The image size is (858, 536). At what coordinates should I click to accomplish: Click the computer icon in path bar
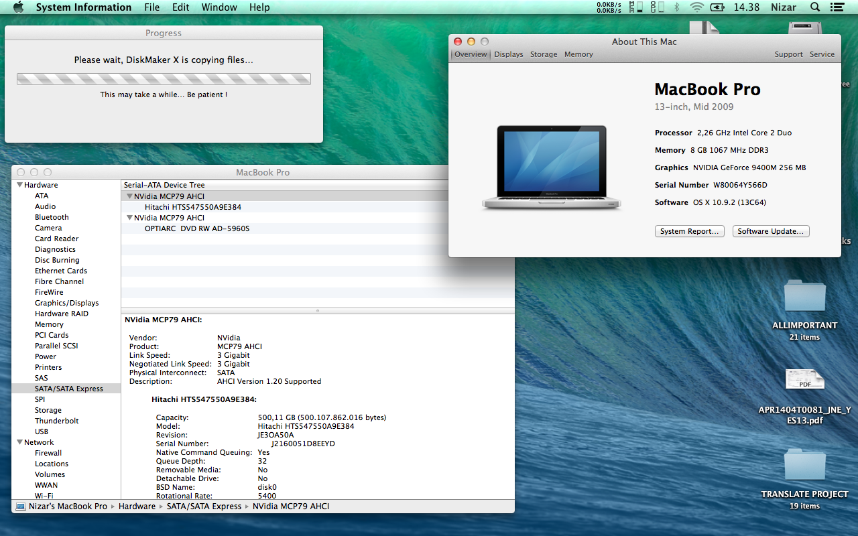click(20, 507)
